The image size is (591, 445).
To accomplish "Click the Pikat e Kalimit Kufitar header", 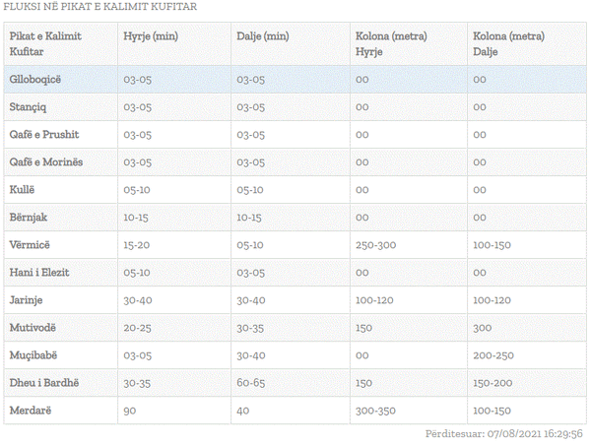I will 45,43.
